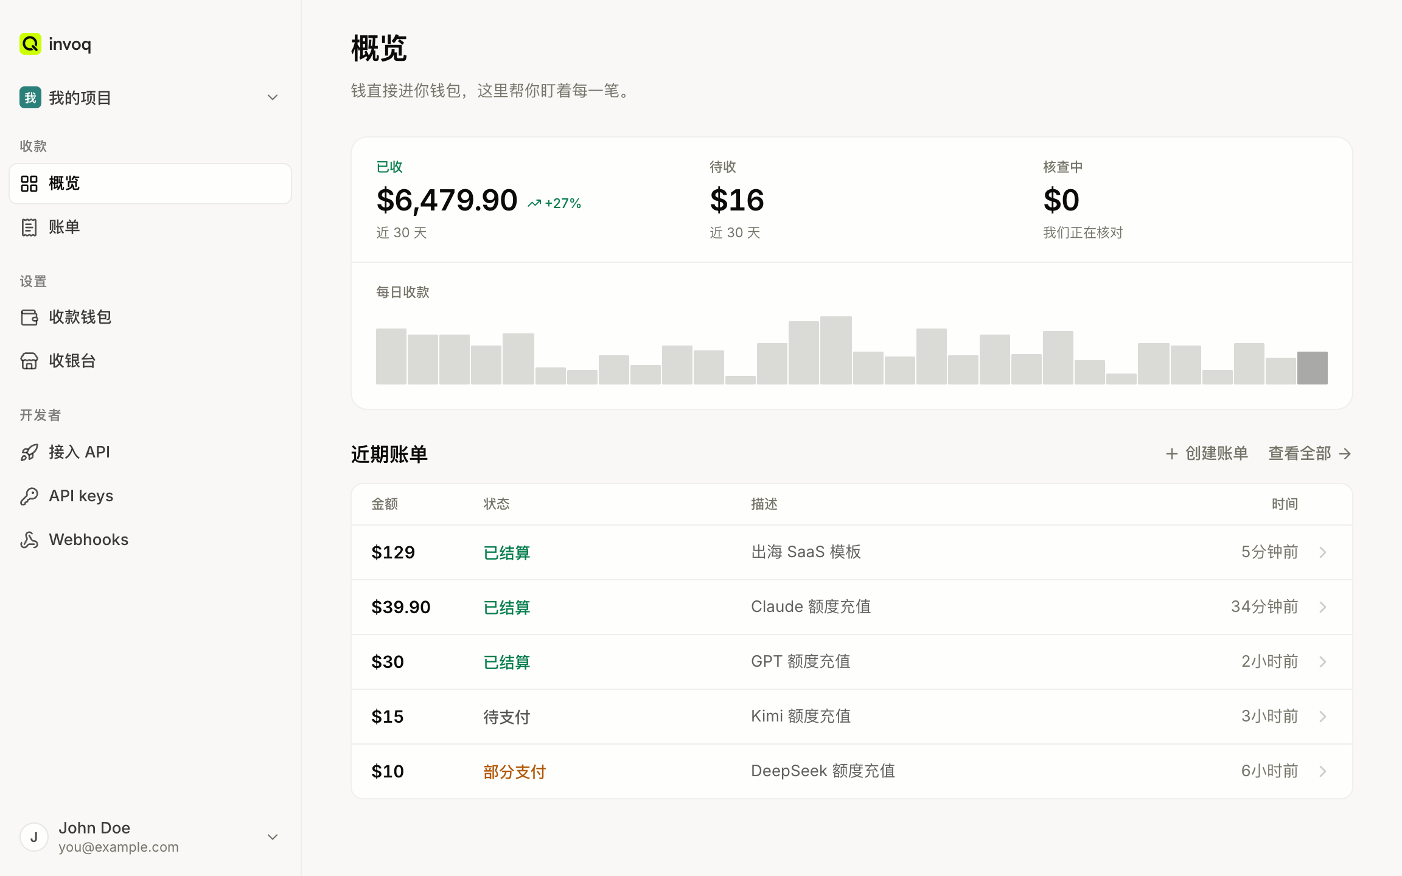Click the green 我 project avatar

[30, 97]
